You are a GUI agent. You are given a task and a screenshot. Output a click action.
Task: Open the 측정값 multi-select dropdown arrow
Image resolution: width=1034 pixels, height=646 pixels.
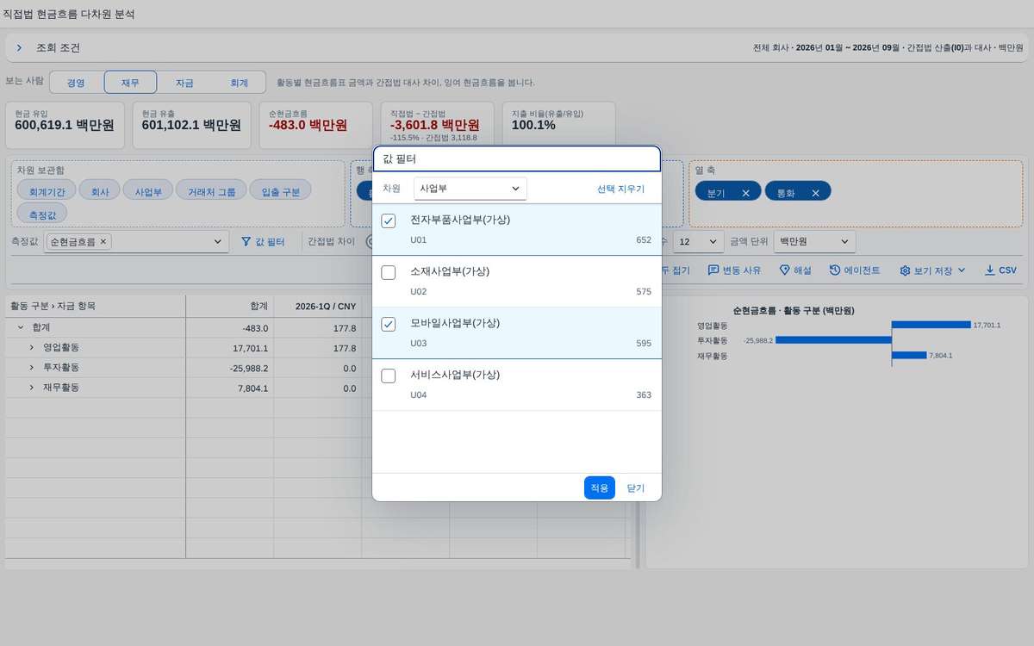217,243
